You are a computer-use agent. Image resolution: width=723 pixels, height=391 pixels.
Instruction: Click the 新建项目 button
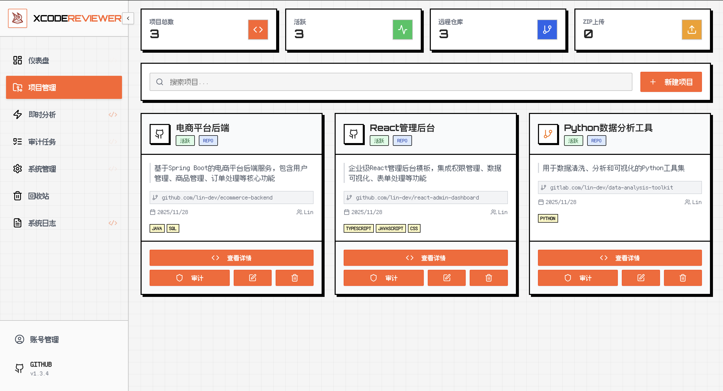(x=671, y=82)
